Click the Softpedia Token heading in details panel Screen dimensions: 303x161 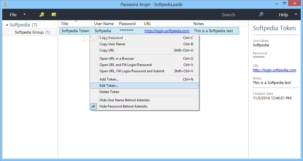[x=274, y=28]
